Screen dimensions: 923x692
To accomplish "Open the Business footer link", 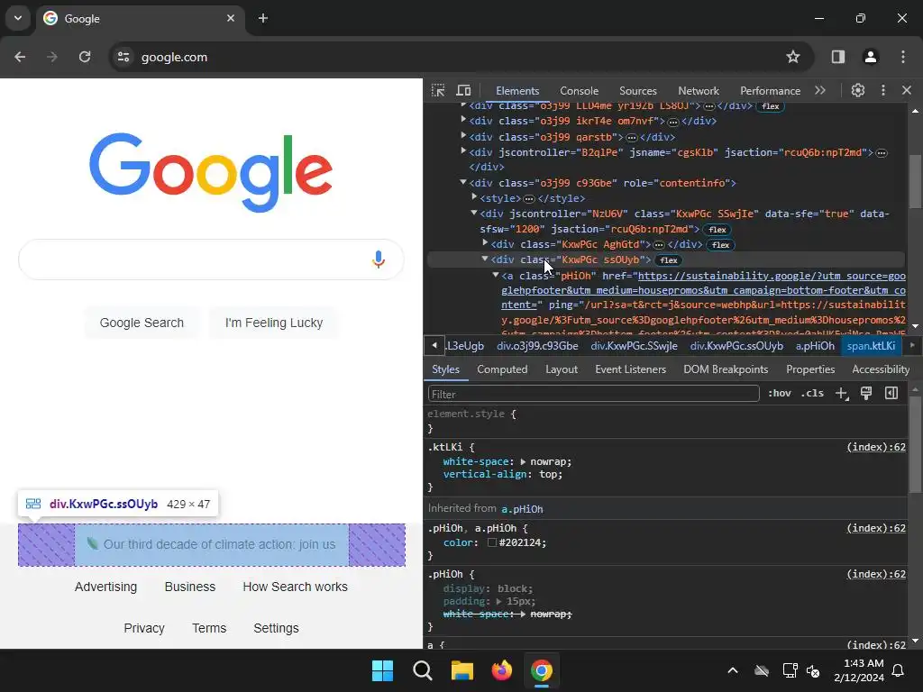I will tap(190, 587).
